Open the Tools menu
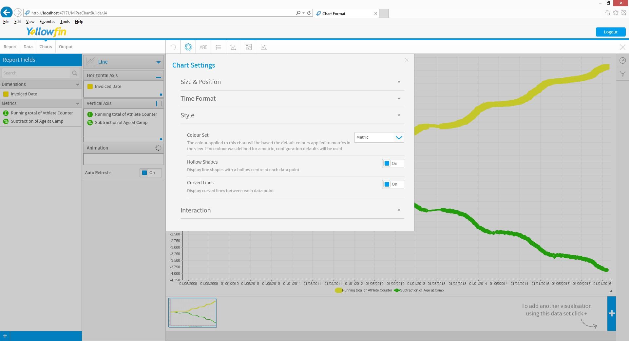Viewport: 629px width, 341px height. point(65,22)
